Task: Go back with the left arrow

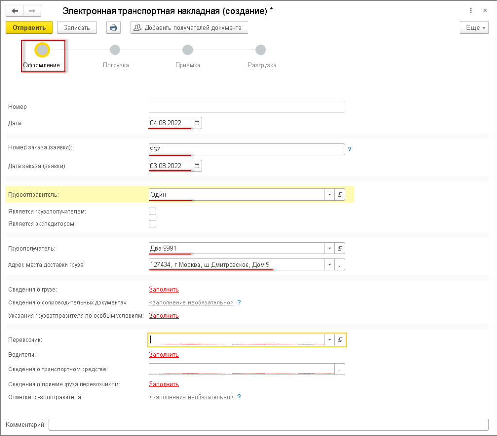Action: click(x=15, y=11)
